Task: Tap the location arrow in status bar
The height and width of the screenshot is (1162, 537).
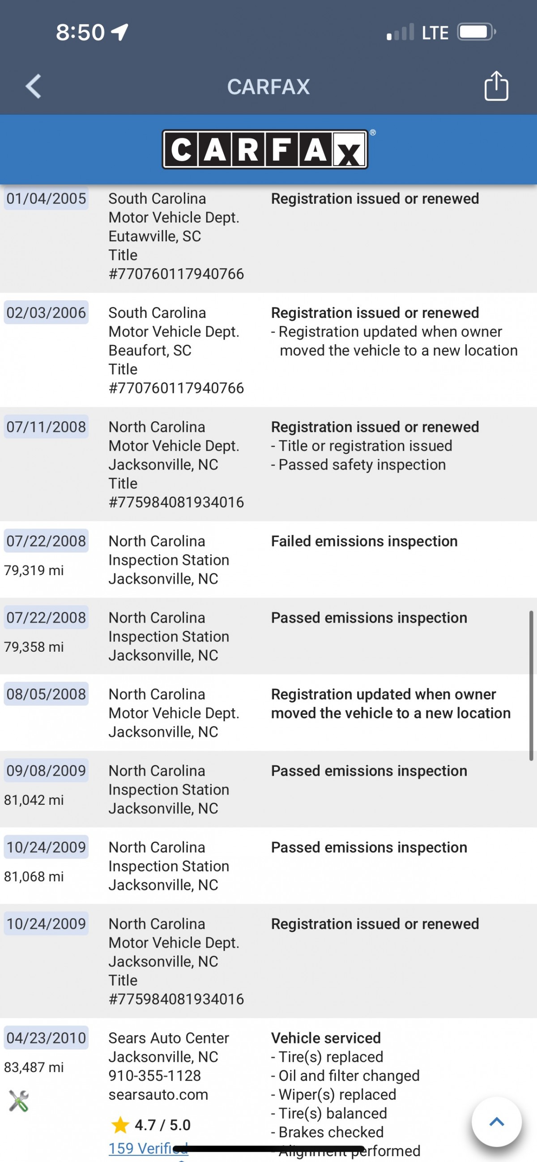Action: coord(120,32)
